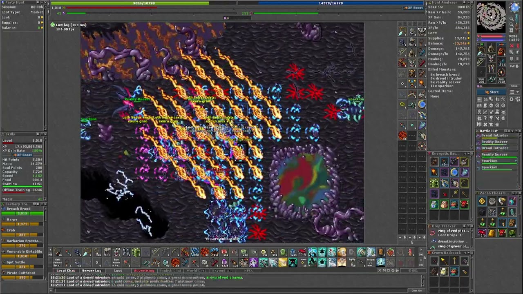Click the bow weapon slot in the inventory
Screen dimensions: 523x294
482,61
